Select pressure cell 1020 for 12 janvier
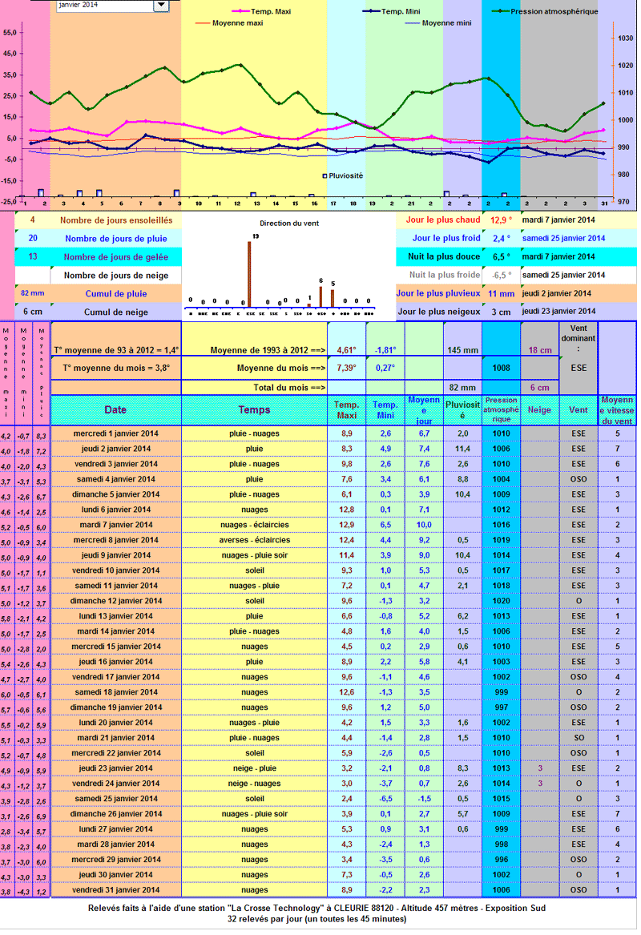Screen dimensions: 641x935 [502, 601]
